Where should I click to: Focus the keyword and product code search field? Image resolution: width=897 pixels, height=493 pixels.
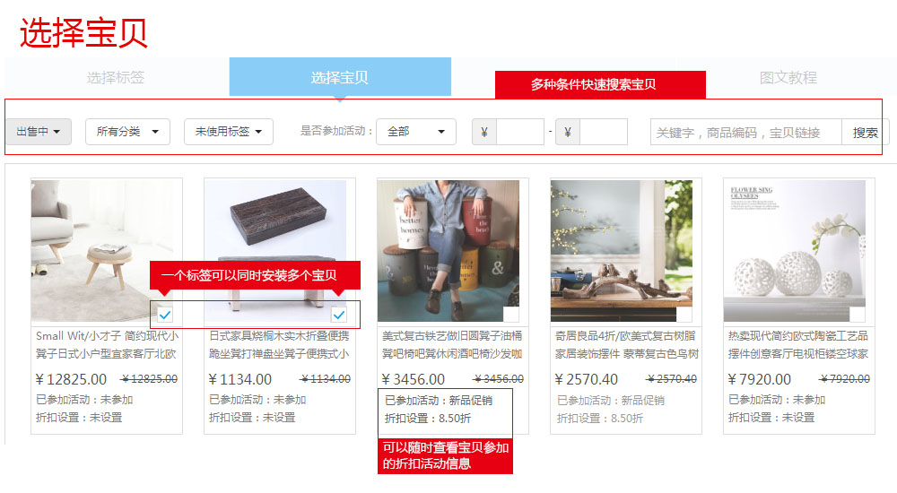[x=746, y=133]
